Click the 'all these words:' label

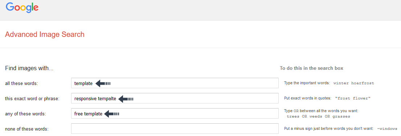point(21,84)
